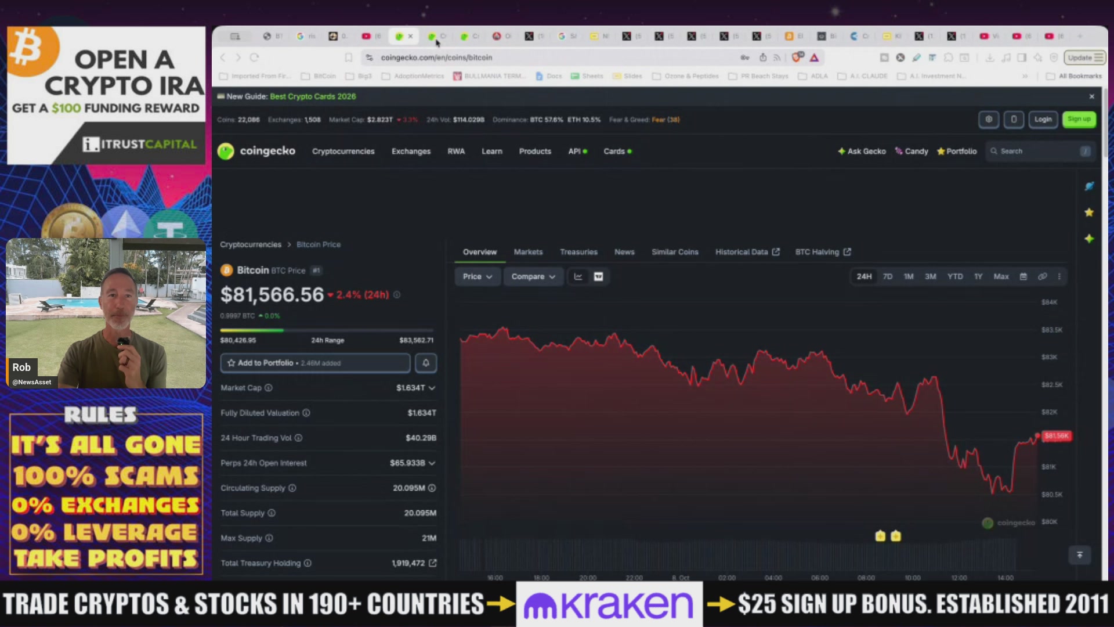Image resolution: width=1114 pixels, height=627 pixels.
Task: Click the coingecko logo
Action: (256, 151)
